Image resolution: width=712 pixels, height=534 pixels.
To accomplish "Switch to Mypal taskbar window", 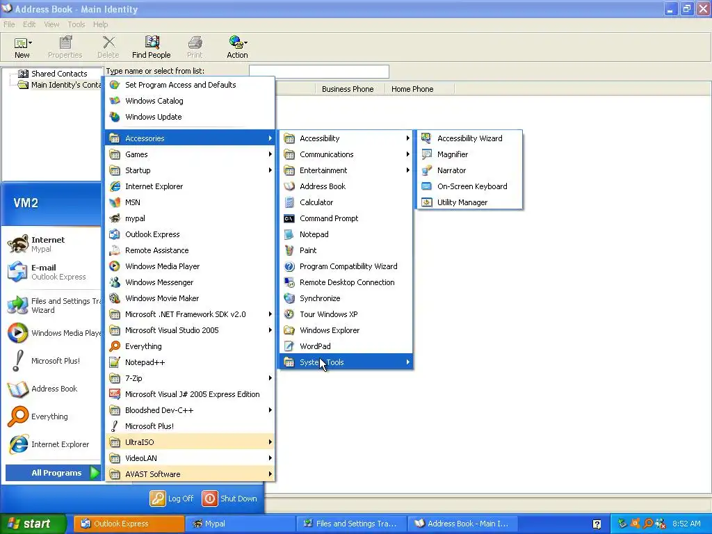I will tap(240, 524).
